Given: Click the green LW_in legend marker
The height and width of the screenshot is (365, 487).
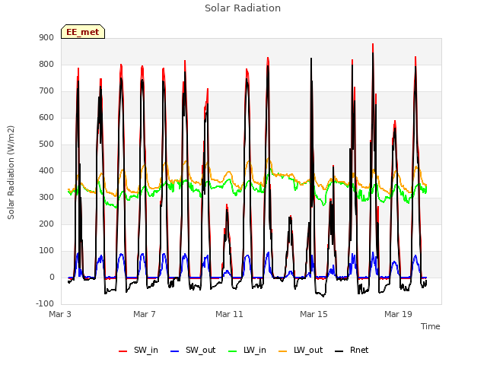Looking at the screenshot, I should [233, 351].
